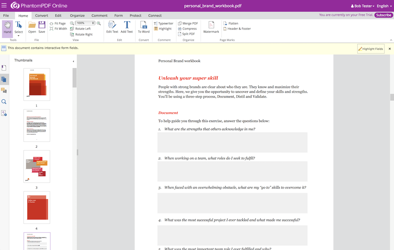Open the English language dropdown
This screenshot has width=394, height=250.
[x=383, y=6]
